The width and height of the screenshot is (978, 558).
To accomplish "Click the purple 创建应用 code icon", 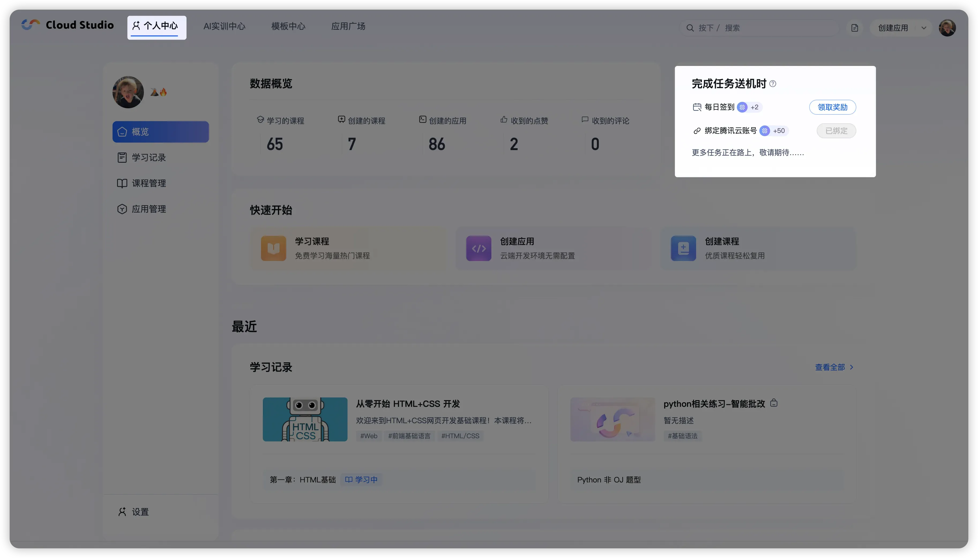I will click(479, 248).
